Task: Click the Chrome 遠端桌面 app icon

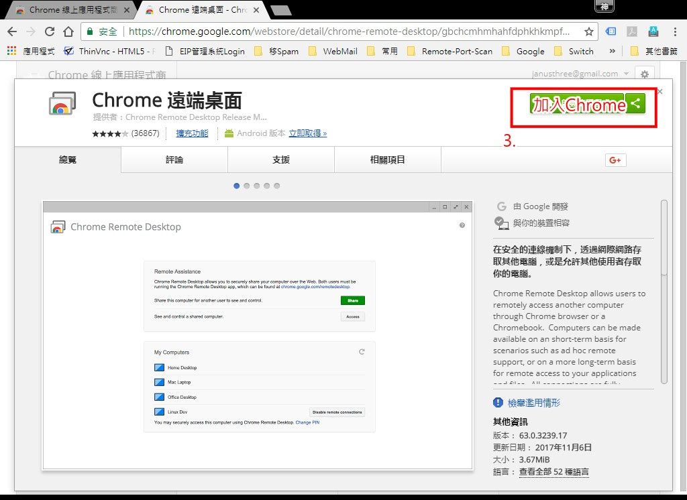Action: pyautogui.click(x=62, y=103)
